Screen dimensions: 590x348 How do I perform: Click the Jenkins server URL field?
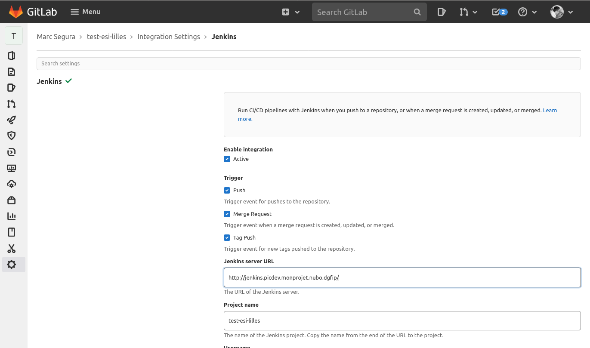(x=402, y=277)
